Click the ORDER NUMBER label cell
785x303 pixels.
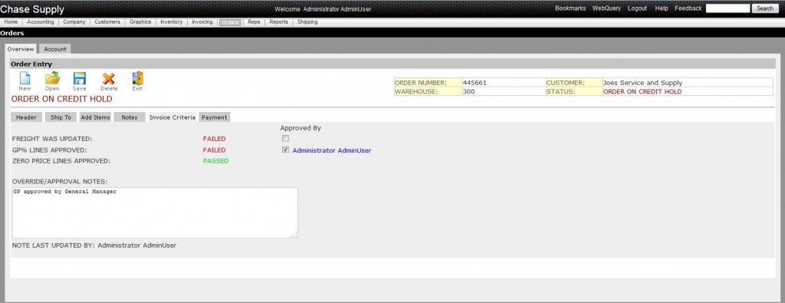pos(428,83)
